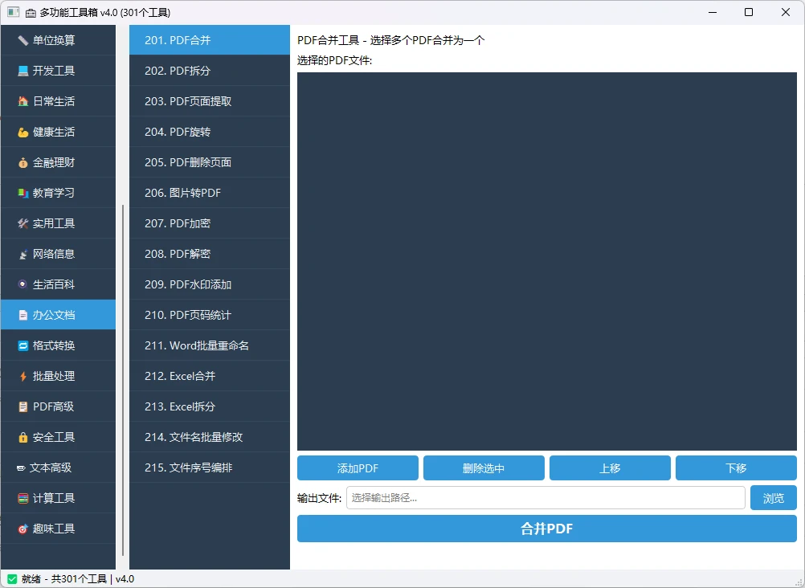The image size is (805, 588).
Task: Select 204. PDF旋转 tool
Action: tap(210, 132)
